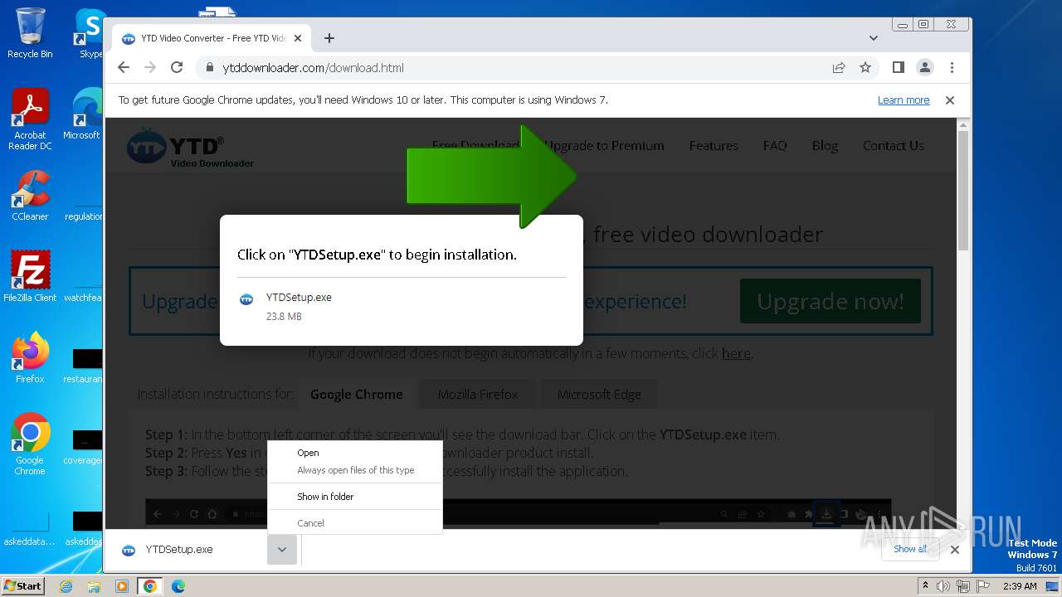Switch to Mozilla Firefox instructions tab

pos(478,395)
